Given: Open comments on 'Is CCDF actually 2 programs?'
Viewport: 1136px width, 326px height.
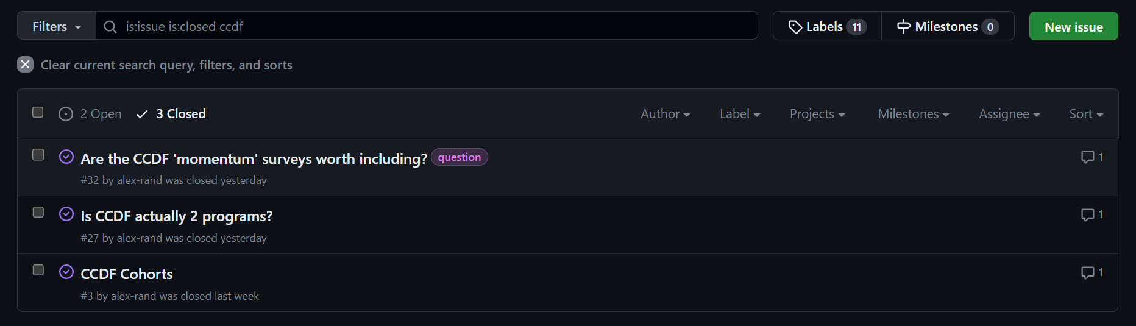Looking at the screenshot, I should point(1092,214).
